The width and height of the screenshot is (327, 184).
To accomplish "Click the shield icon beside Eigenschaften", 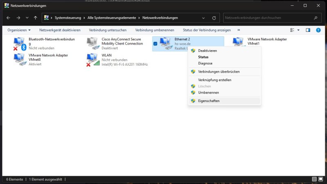I will [x=193, y=101].
